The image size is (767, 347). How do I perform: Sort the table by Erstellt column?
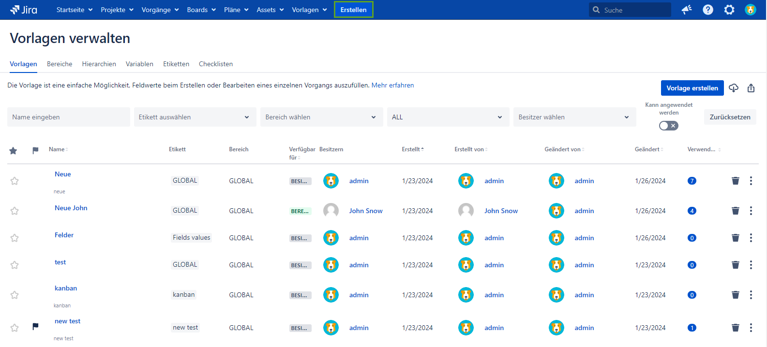click(x=412, y=149)
